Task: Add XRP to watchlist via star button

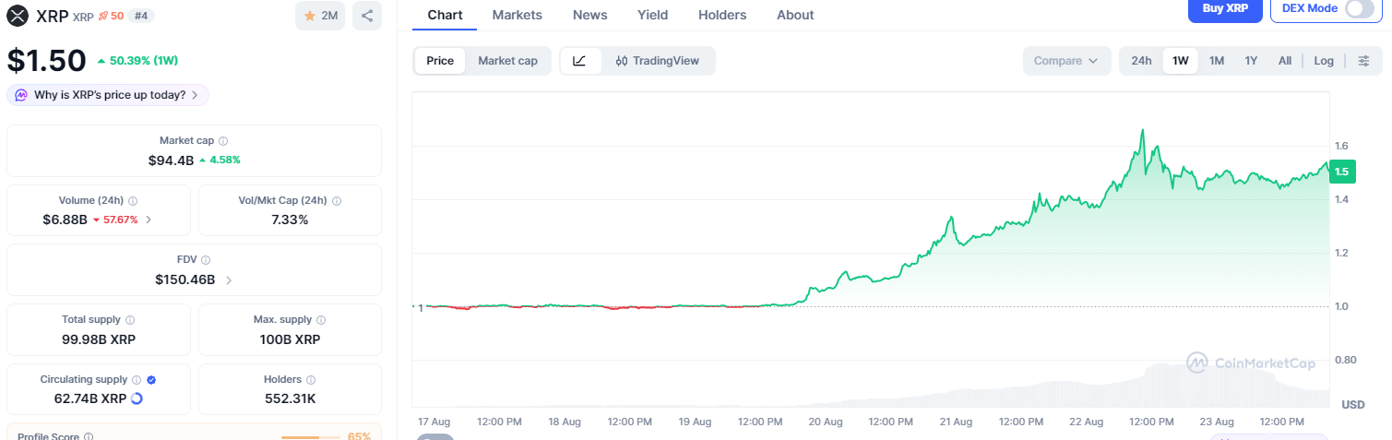Action: point(320,16)
